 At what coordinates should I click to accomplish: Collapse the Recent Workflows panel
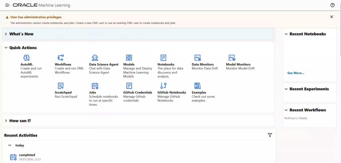(x=286, y=110)
